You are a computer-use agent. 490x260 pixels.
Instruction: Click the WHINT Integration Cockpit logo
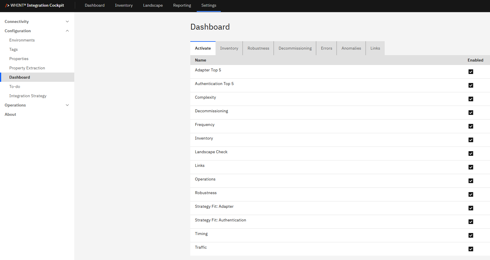click(35, 6)
